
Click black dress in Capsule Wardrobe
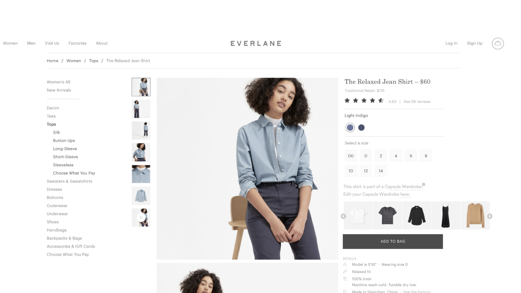446,215
